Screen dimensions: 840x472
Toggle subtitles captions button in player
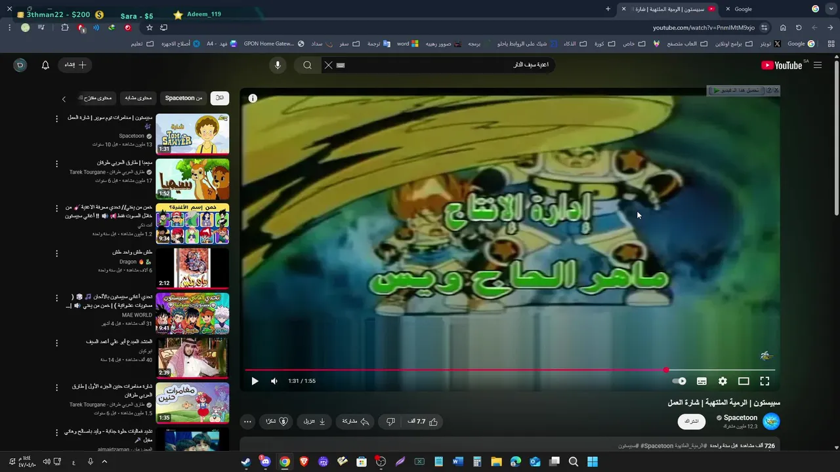click(x=702, y=381)
